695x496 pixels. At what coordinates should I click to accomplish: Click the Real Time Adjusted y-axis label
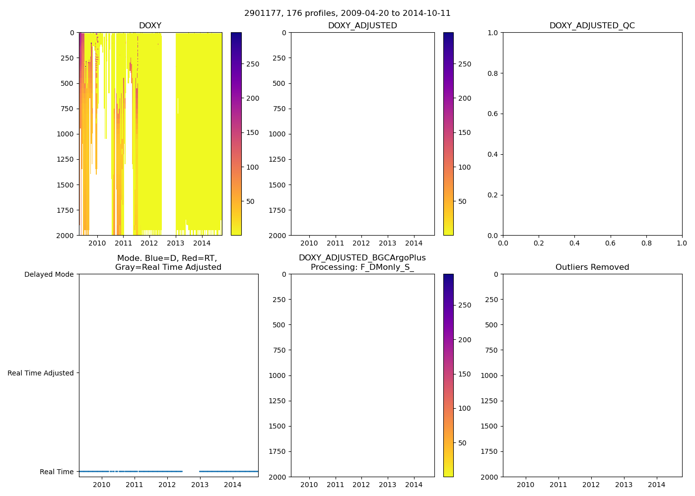click(x=40, y=373)
